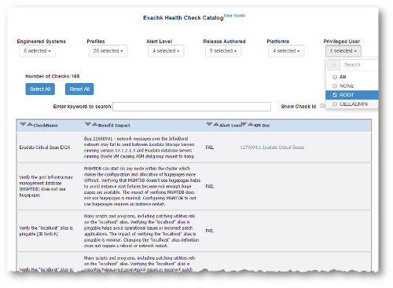The width and height of the screenshot is (393, 288).
Task: Sort Benefit Impact column descending arrow
Action: point(88,124)
